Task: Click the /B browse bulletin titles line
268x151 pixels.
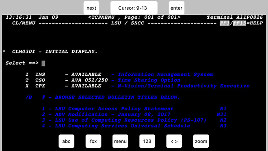Action: [103, 97]
